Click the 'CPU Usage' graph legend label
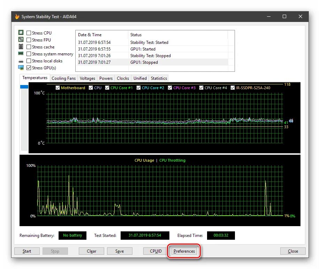Screen dimensions: 320x269 click(x=144, y=160)
